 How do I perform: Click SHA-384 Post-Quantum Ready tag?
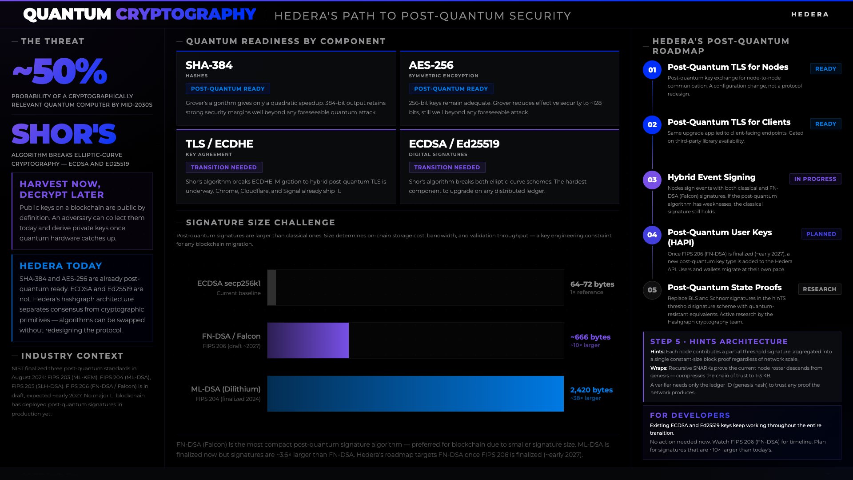coord(227,89)
